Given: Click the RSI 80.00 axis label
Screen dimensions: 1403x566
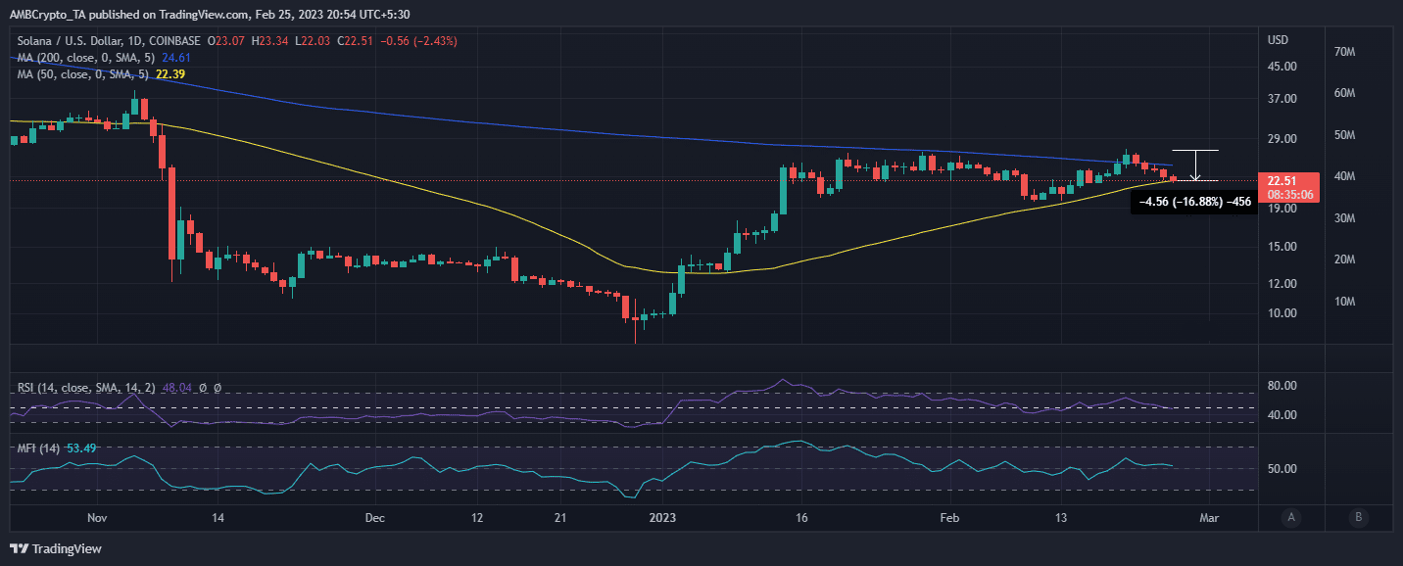Looking at the screenshot, I should pyautogui.click(x=1282, y=385).
